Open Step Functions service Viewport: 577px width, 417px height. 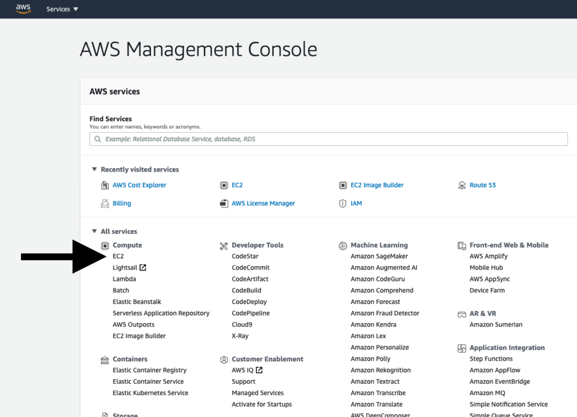(x=491, y=358)
